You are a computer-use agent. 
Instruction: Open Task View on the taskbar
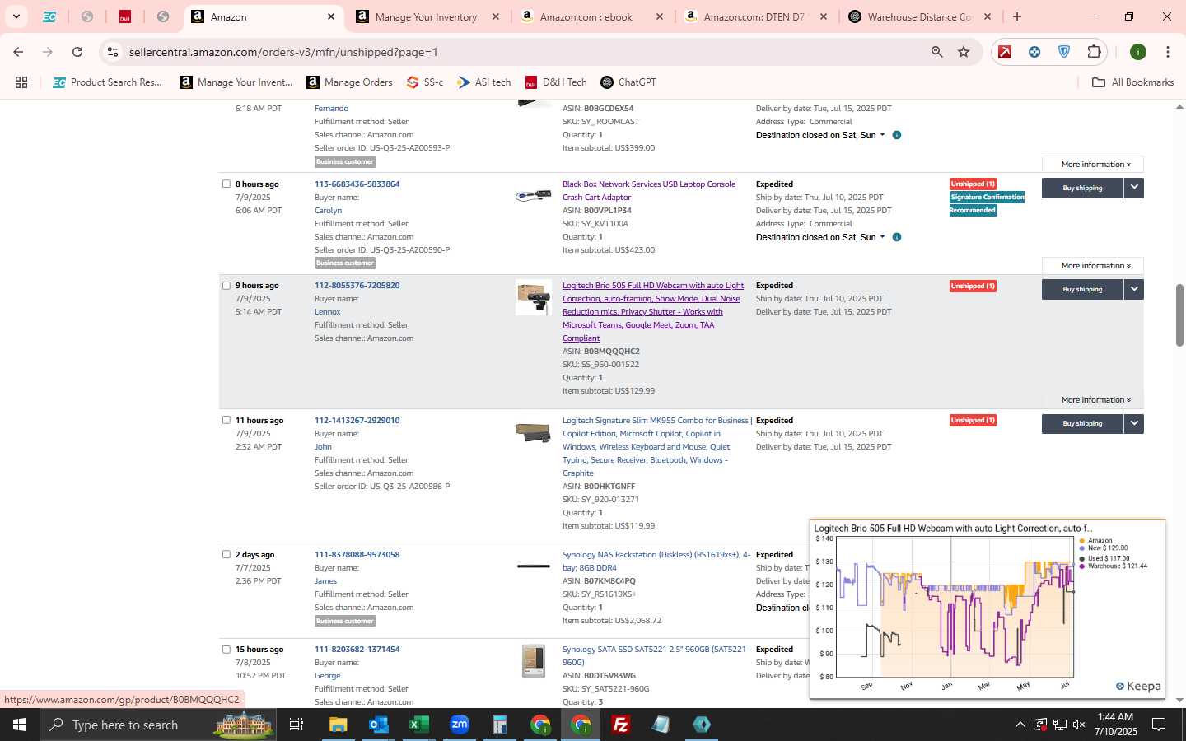coord(296,725)
